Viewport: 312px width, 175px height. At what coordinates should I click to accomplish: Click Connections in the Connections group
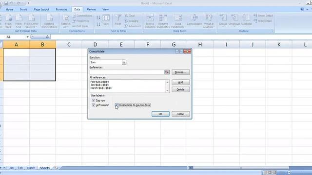click(x=82, y=16)
